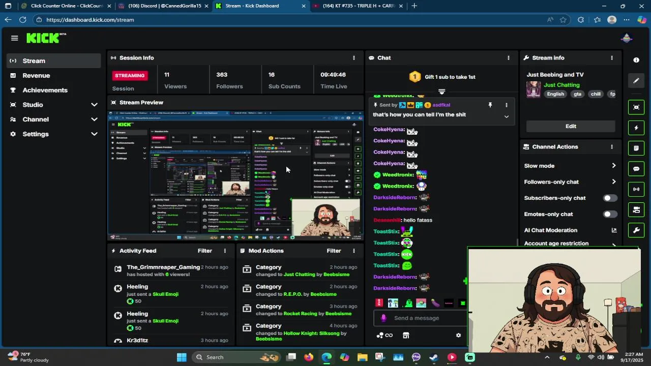Click the info icon in right toolbar
Screen dimensions: 651x366
pyautogui.click(x=636, y=60)
